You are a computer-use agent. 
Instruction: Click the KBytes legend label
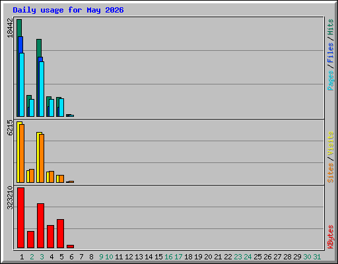(331, 237)
